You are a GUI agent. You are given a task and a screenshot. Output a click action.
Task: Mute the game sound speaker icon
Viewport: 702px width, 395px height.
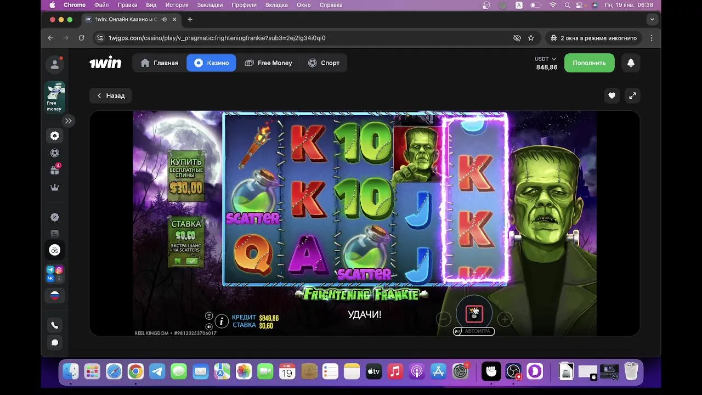[209, 326]
